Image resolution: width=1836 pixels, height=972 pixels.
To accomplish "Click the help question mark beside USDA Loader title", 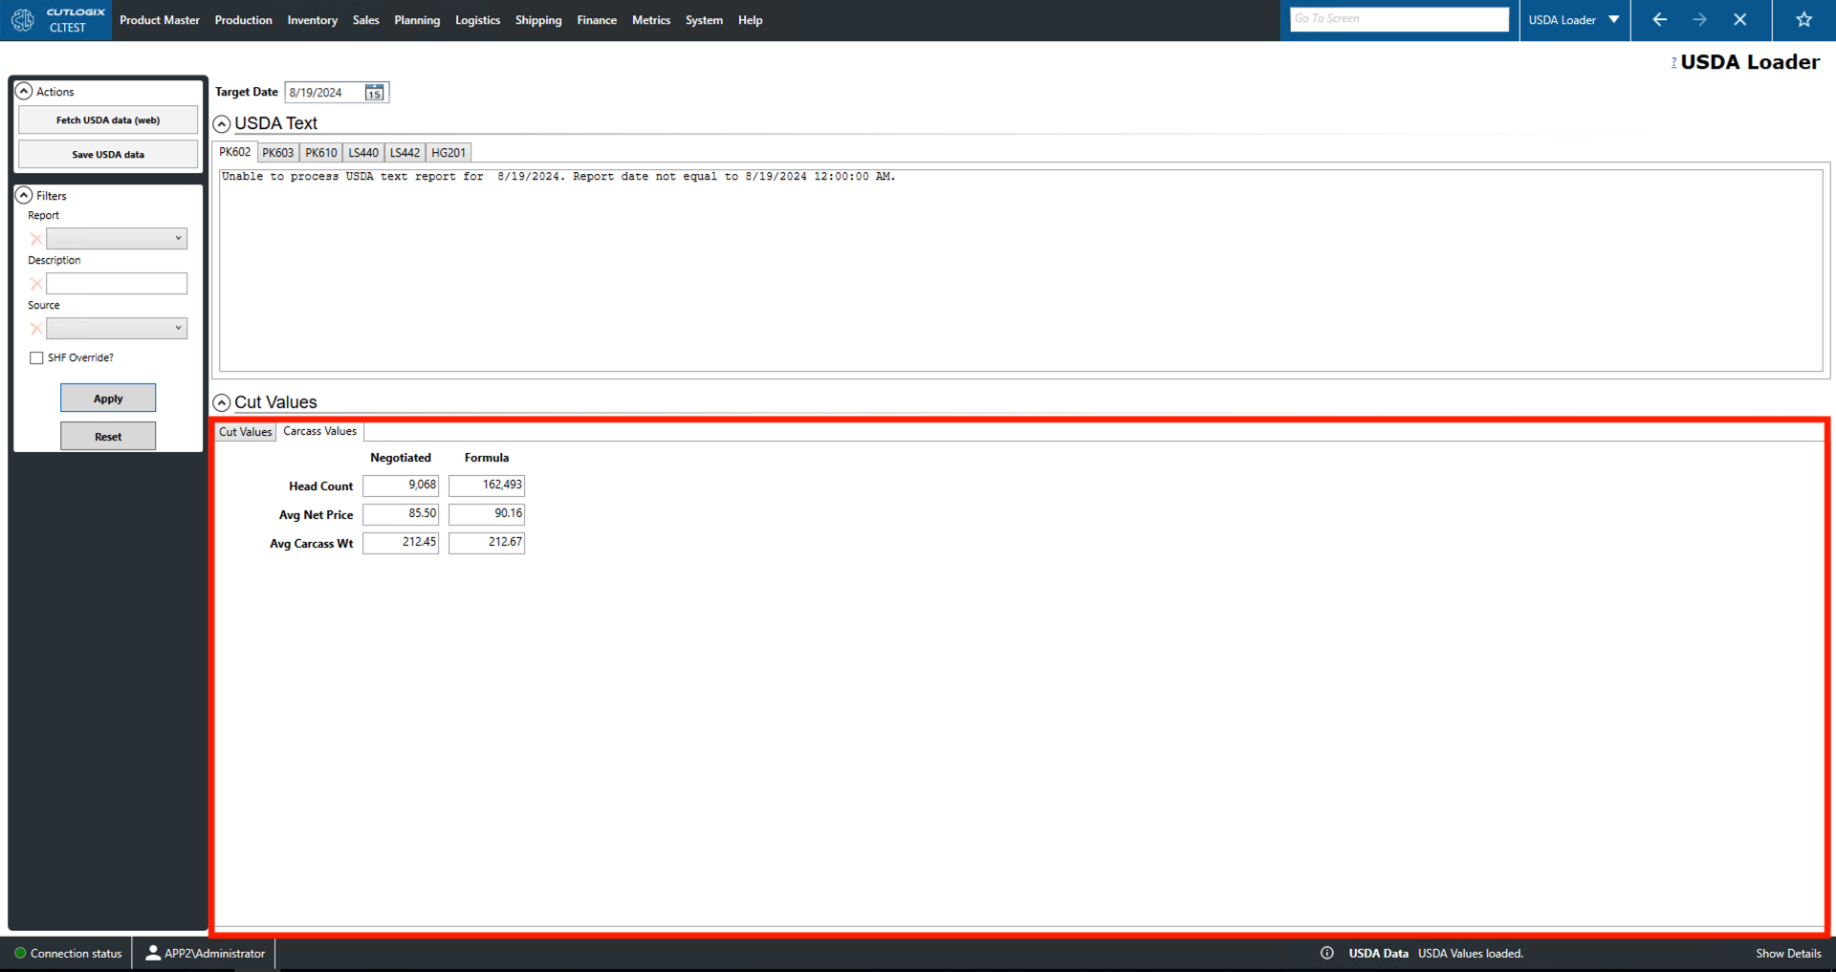I will pyautogui.click(x=1673, y=62).
